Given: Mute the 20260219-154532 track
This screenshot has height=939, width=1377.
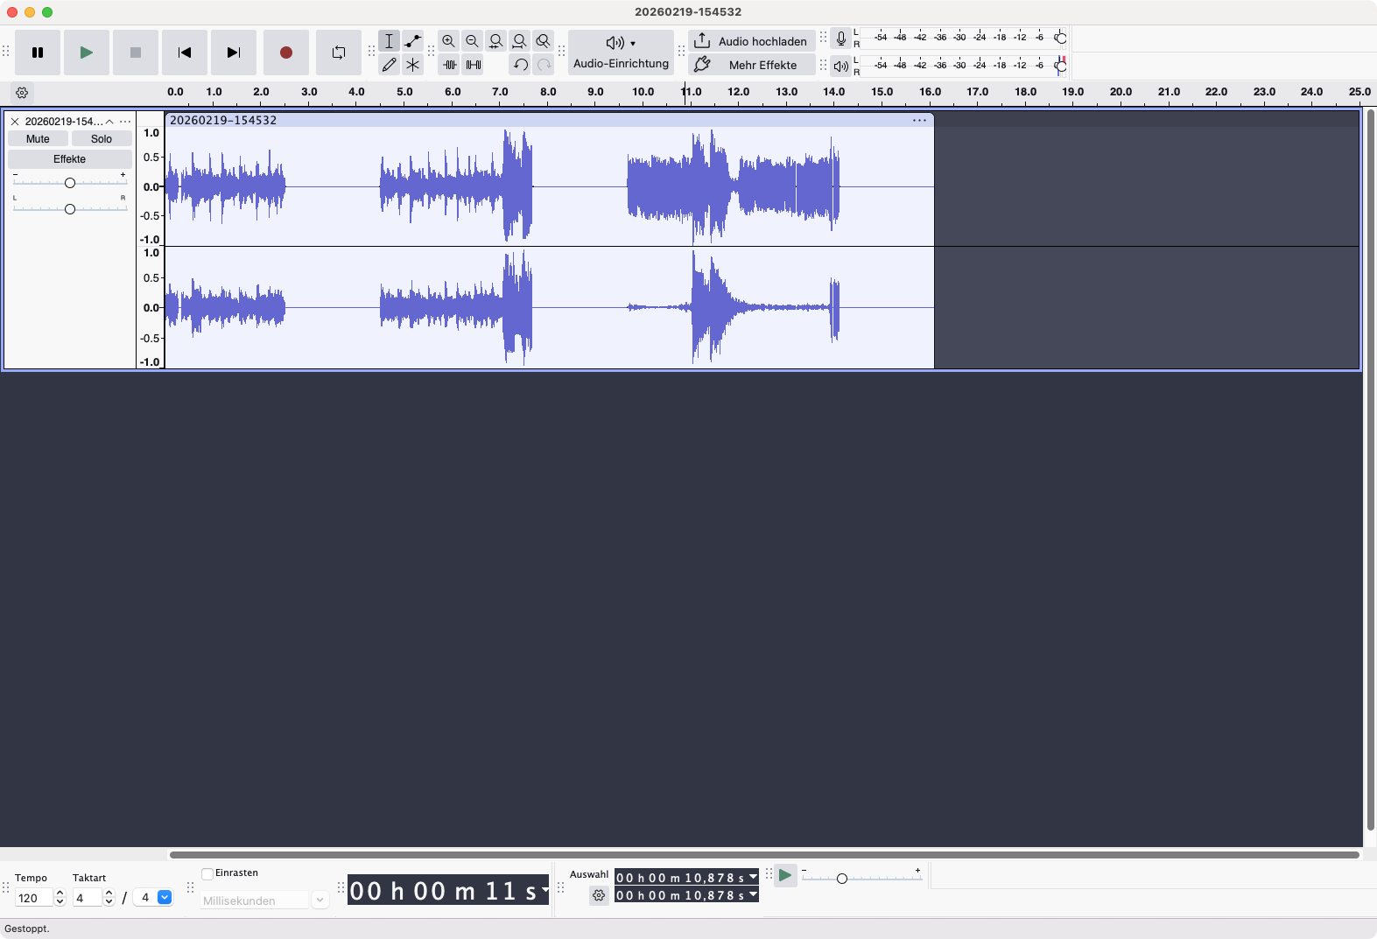Looking at the screenshot, I should (x=38, y=139).
